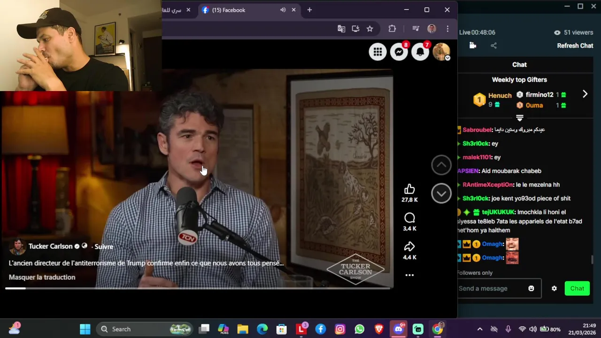Click Refresh Chat in stream panel
Image resolution: width=601 pixels, height=338 pixels.
pos(575,46)
